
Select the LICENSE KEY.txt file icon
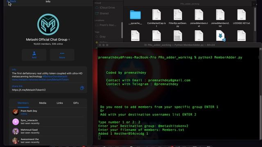pyautogui.click(x=242, y=15)
